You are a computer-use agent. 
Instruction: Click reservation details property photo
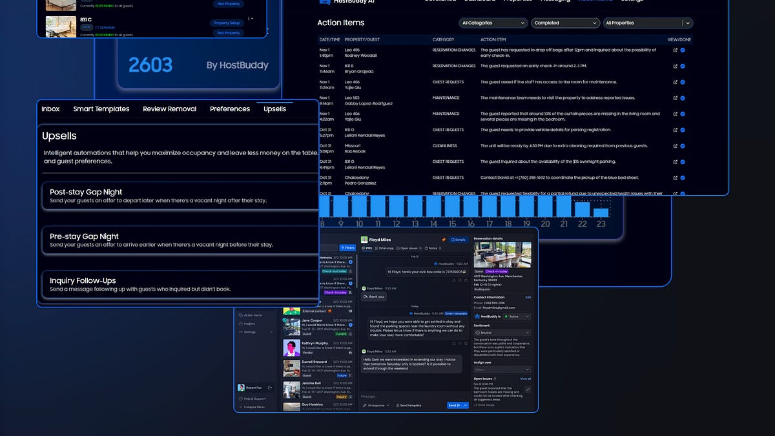[502, 254]
